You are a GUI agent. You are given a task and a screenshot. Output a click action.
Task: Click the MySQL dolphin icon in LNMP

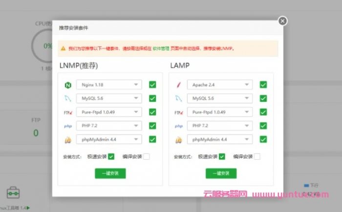coord(67,98)
